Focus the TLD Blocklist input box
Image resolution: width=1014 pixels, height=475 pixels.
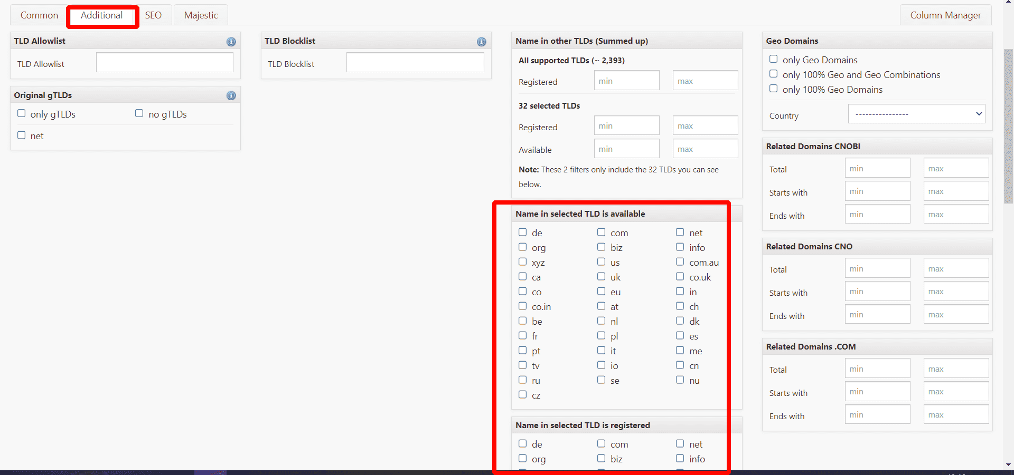pyautogui.click(x=415, y=62)
